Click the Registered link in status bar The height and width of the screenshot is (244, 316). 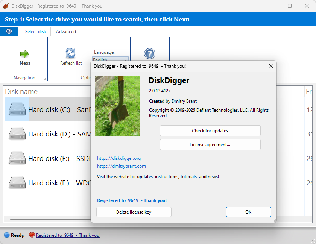click(x=68, y=235)
